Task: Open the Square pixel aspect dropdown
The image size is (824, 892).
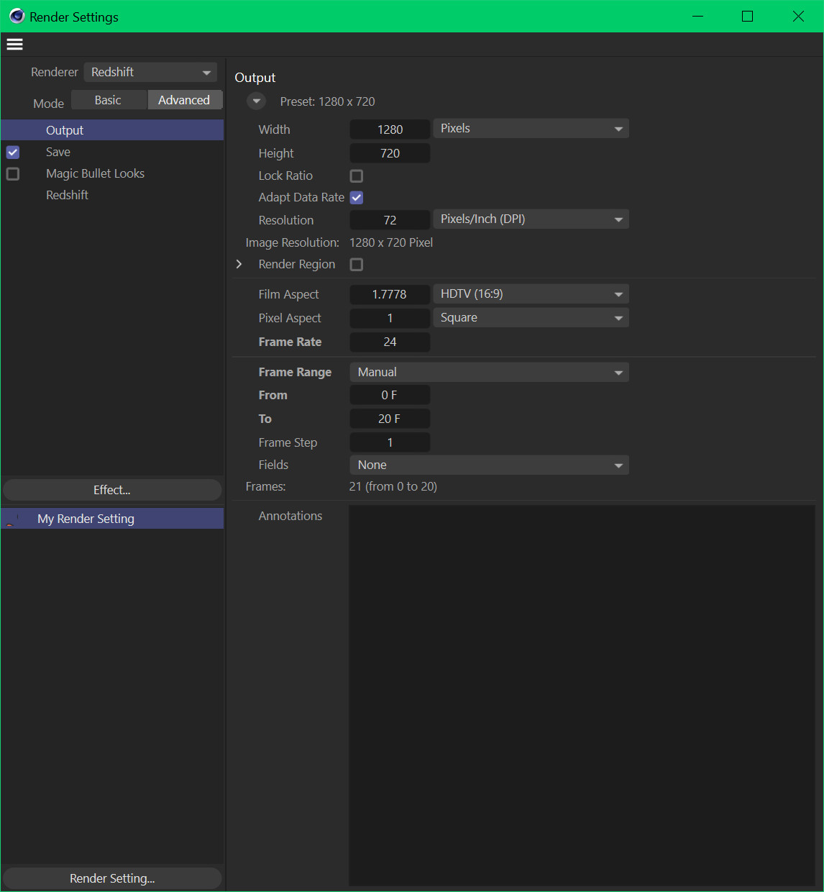Action: [531, 318]
